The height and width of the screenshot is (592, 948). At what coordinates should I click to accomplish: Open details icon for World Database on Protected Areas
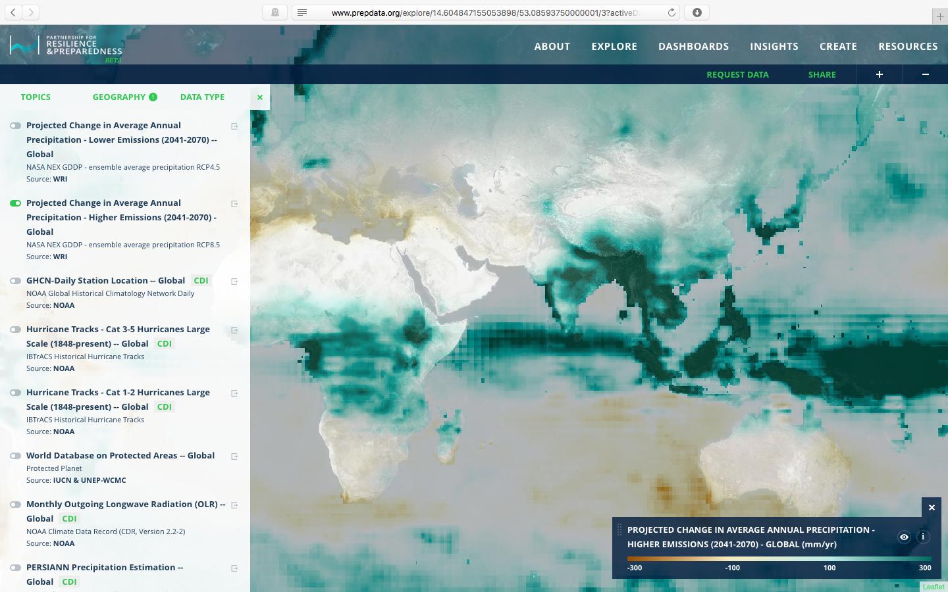point(234,456)
